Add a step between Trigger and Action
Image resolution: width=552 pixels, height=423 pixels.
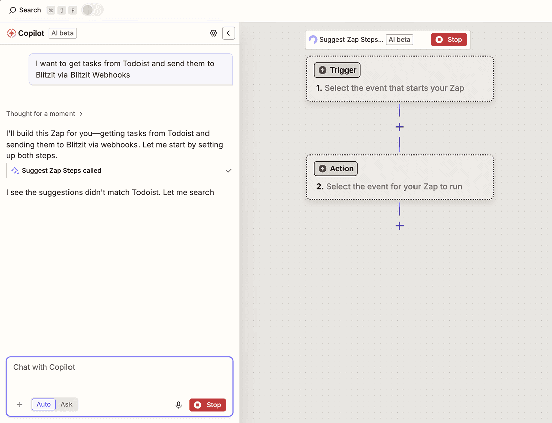point(399,127)
